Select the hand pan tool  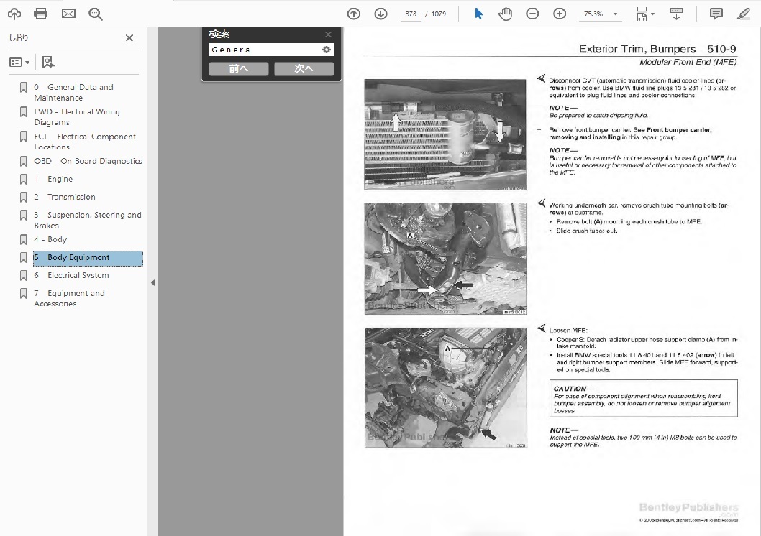coord(505,14)
